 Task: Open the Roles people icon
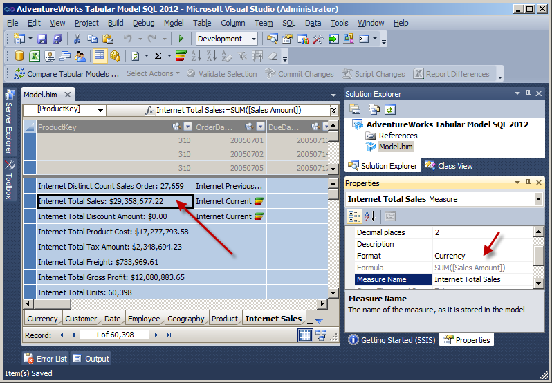coord(80,56)
